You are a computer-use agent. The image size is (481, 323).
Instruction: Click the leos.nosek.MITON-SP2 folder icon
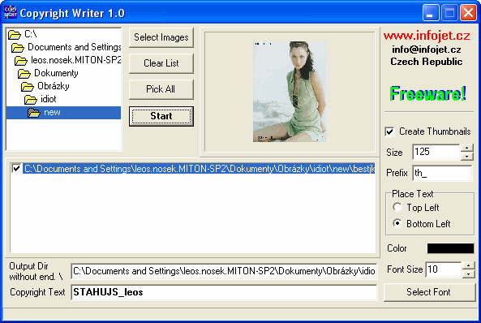click(x=21, y=61)
